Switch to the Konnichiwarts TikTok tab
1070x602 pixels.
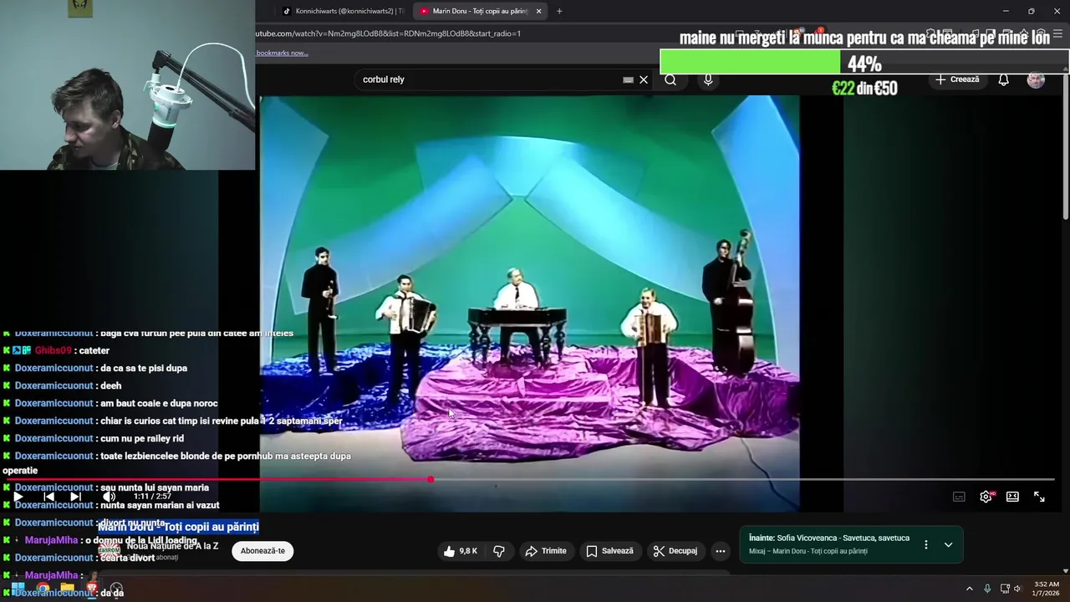pyautogui.click(x=343, y=11)
